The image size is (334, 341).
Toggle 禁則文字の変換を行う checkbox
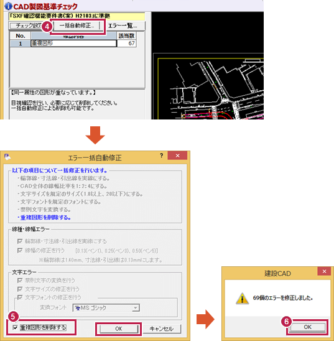tap(20, 280)
